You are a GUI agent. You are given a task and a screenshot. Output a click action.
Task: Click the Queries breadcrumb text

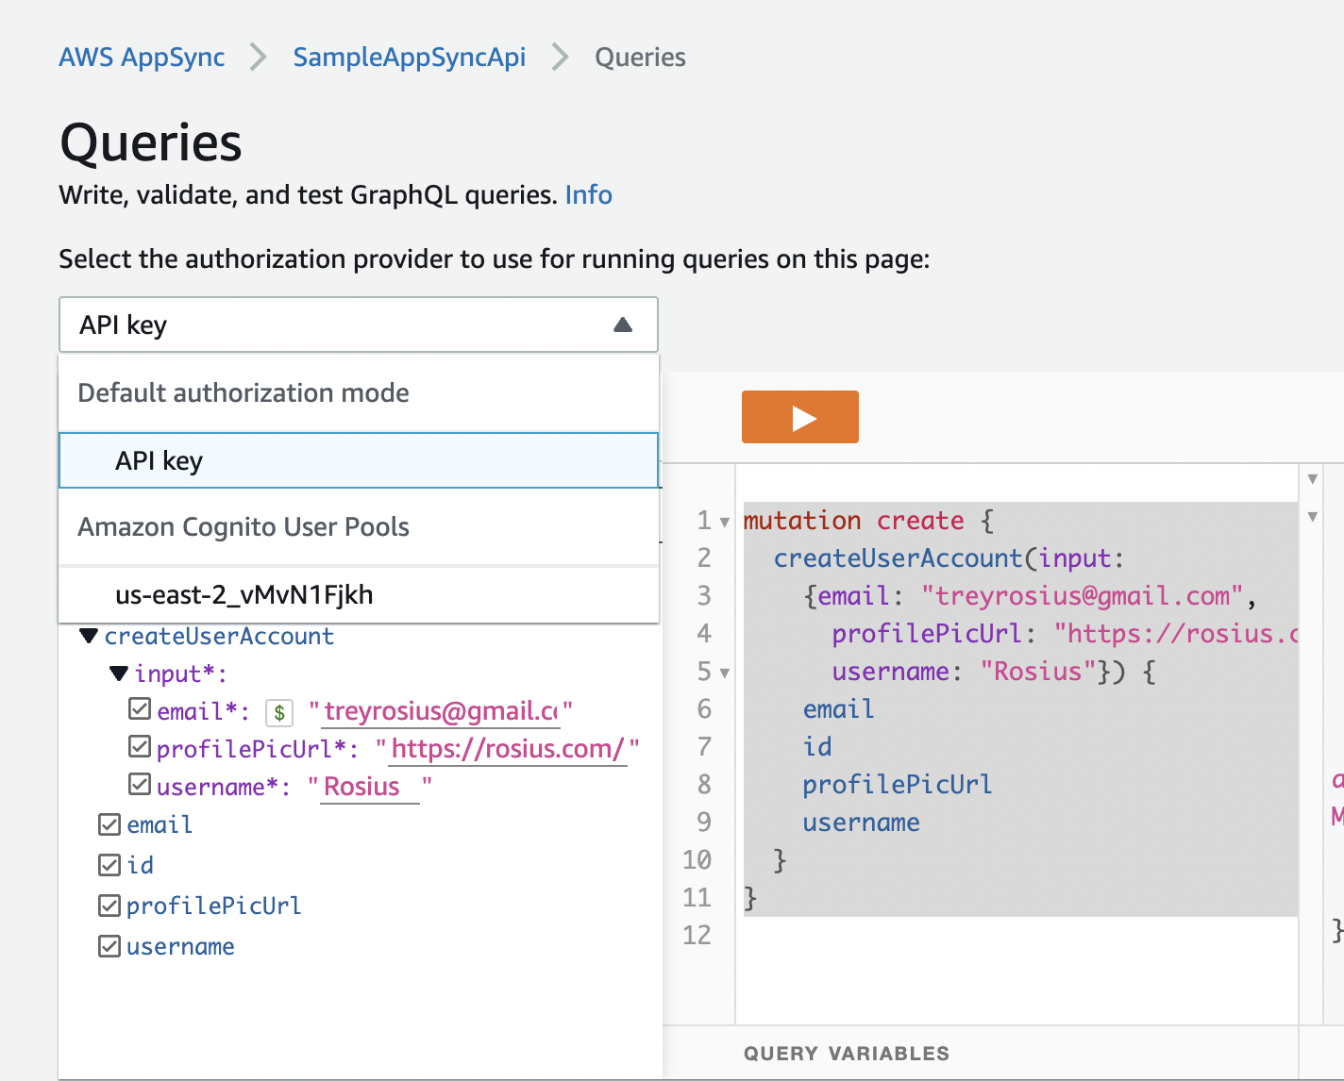click(x=640, y=58)
